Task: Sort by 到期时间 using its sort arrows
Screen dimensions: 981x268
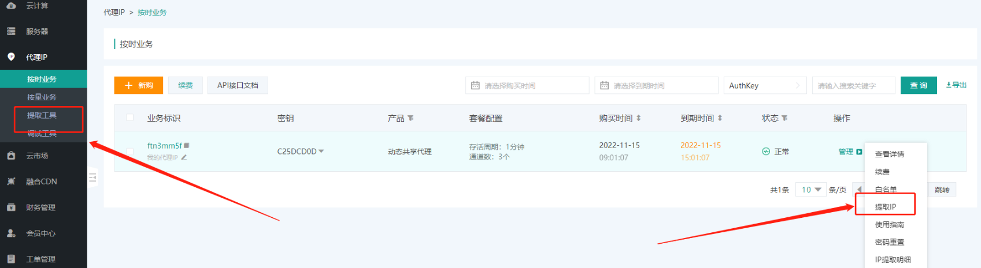Action: [720, 118]
